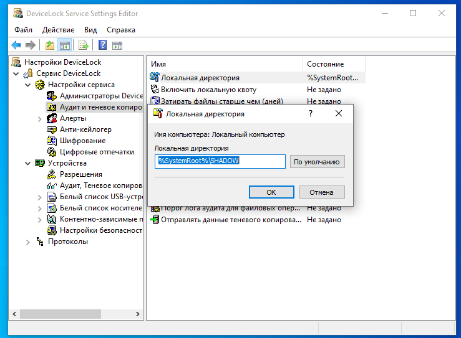Click the Администраторы DeviceLock icon
The image size is (461, 338).
(x=52, y=96)
